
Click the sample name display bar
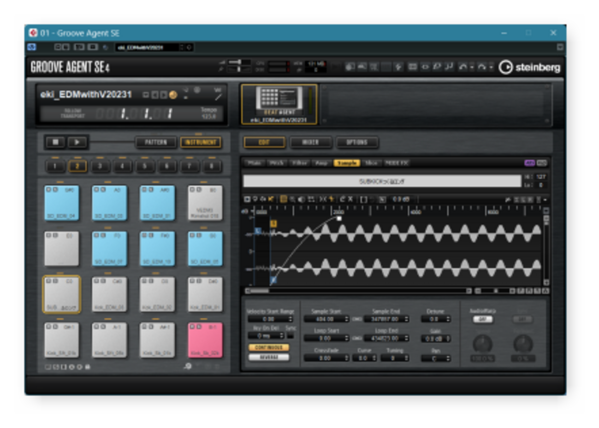click(x=382, y=181)
